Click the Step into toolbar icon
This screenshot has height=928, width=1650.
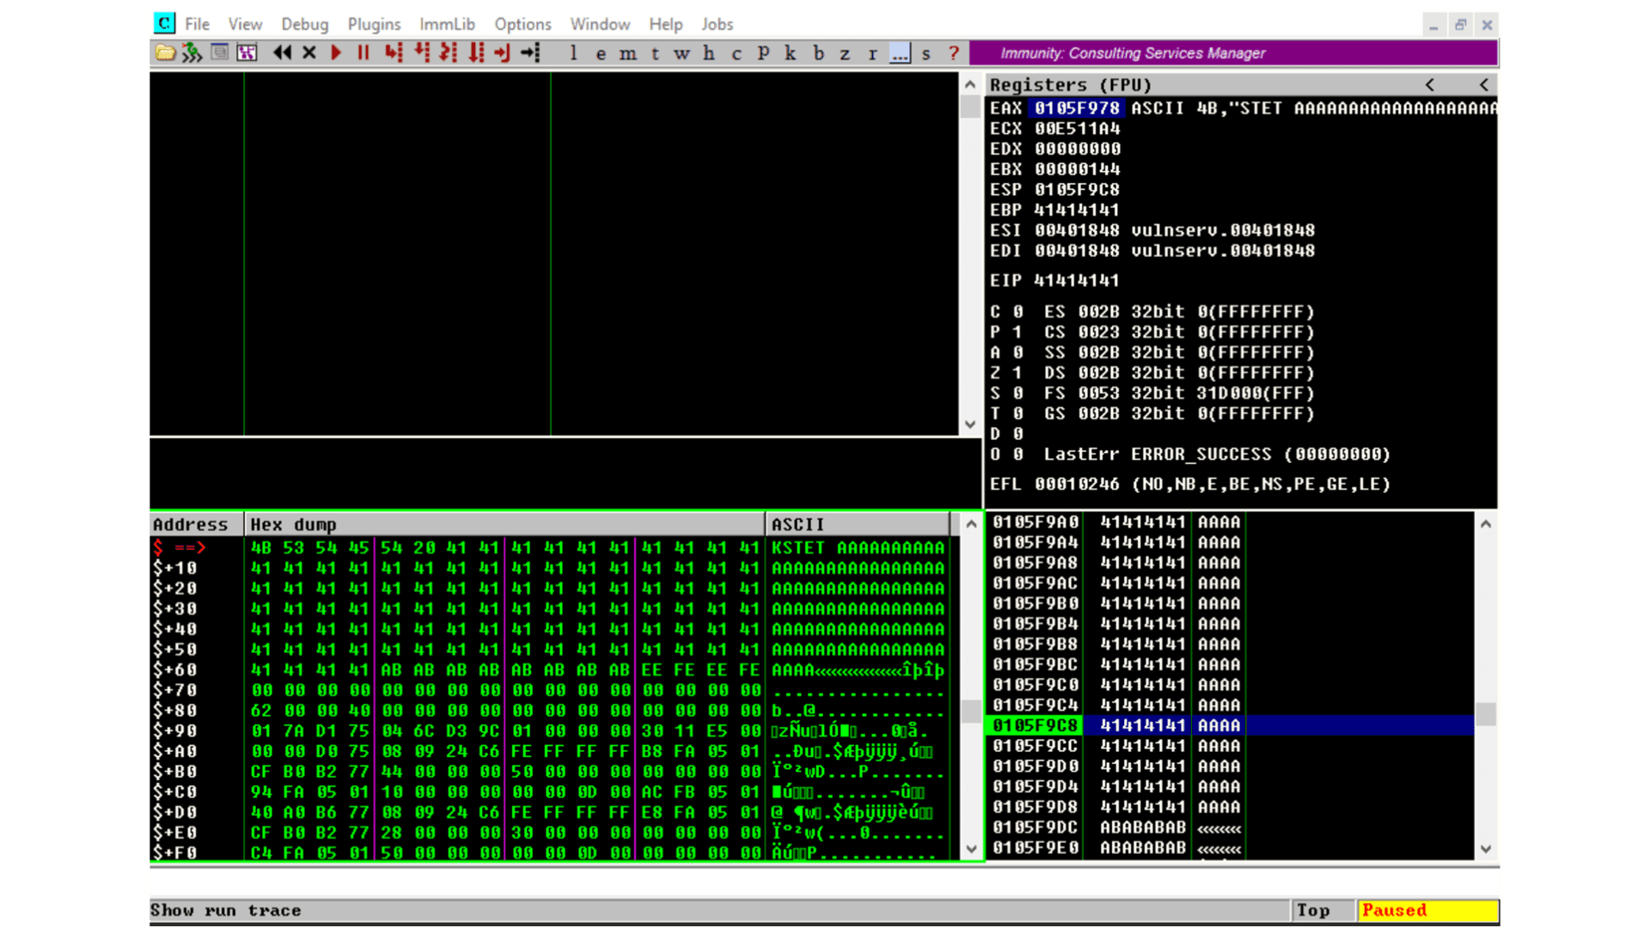tap(394, 53)
